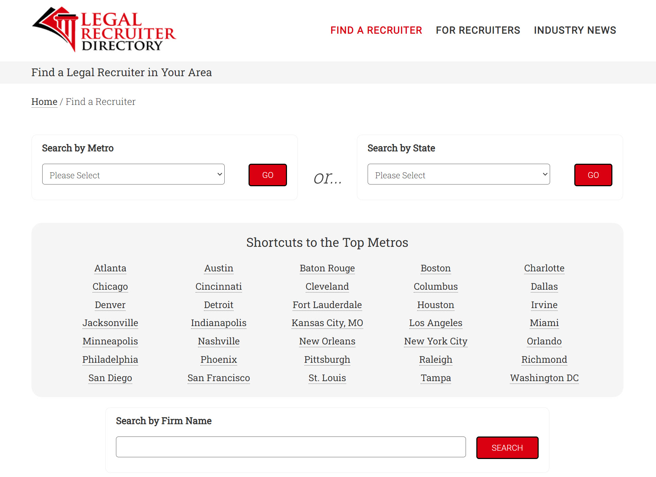Open the Washington DC listings
This screenshot has width=656, height=477.
click(544, 378)
